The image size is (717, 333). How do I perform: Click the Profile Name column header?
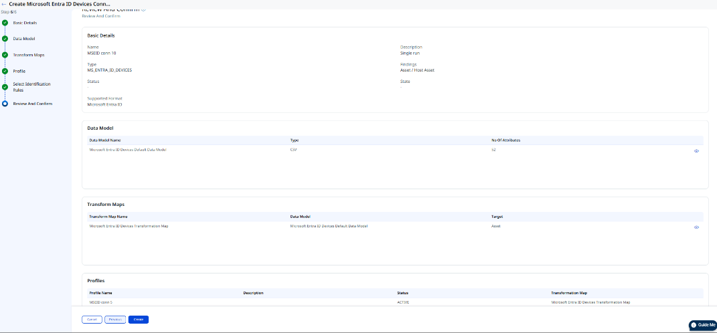100,293
